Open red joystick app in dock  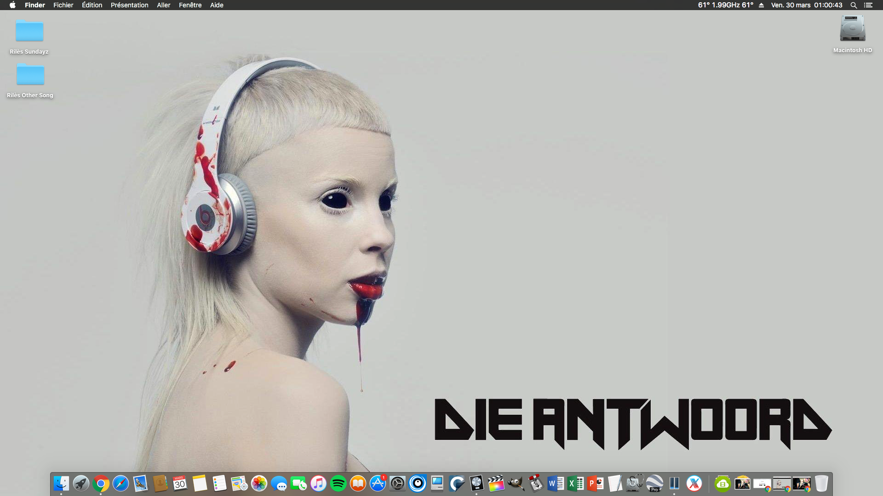[x=536, y=483]
